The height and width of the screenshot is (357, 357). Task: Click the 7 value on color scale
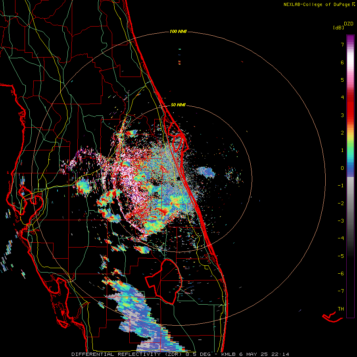(x=342, y=44)
